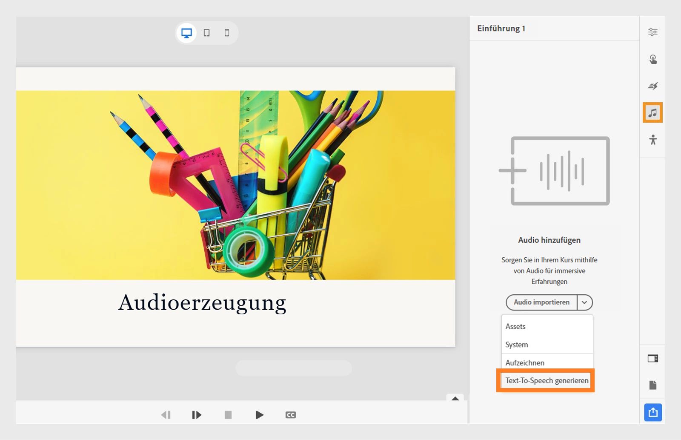The image size is (681, 440).
Task: Click the Audio importieren button
Action: tap(541, 302)
